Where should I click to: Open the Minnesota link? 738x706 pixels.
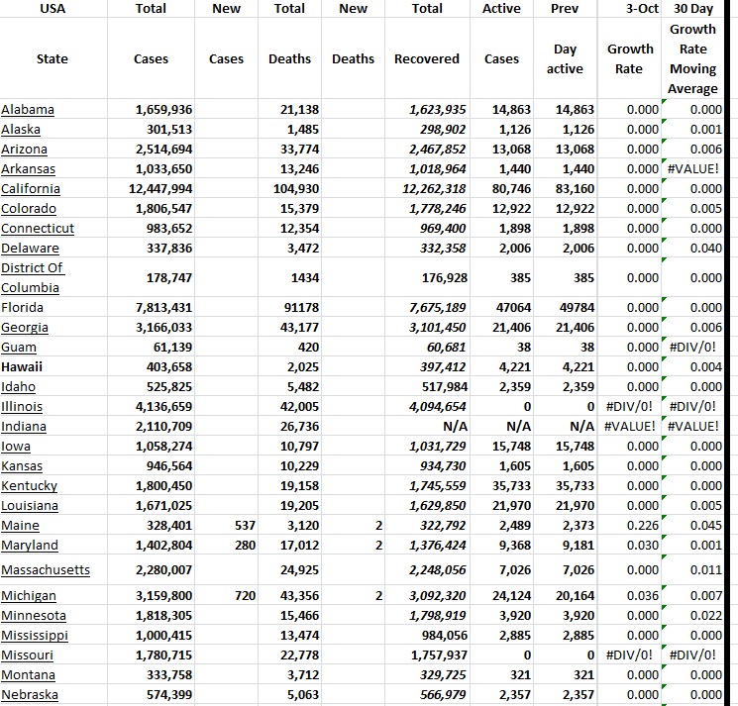click(34, 616)
